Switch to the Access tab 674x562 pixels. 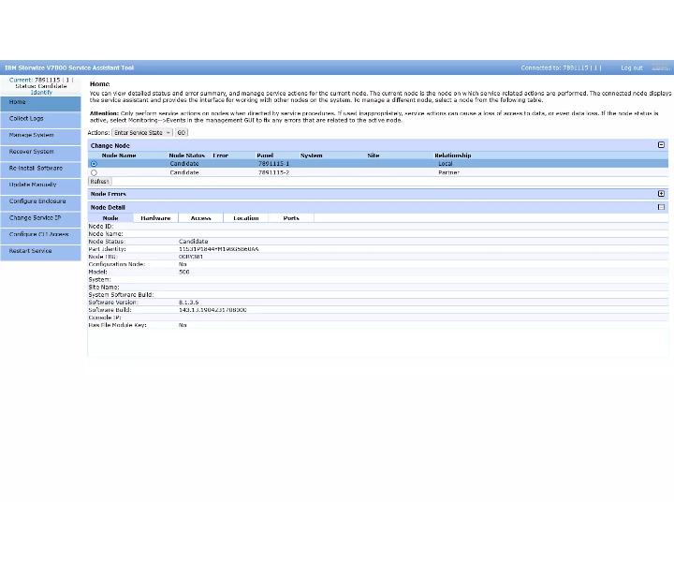(x=200, y=218)
